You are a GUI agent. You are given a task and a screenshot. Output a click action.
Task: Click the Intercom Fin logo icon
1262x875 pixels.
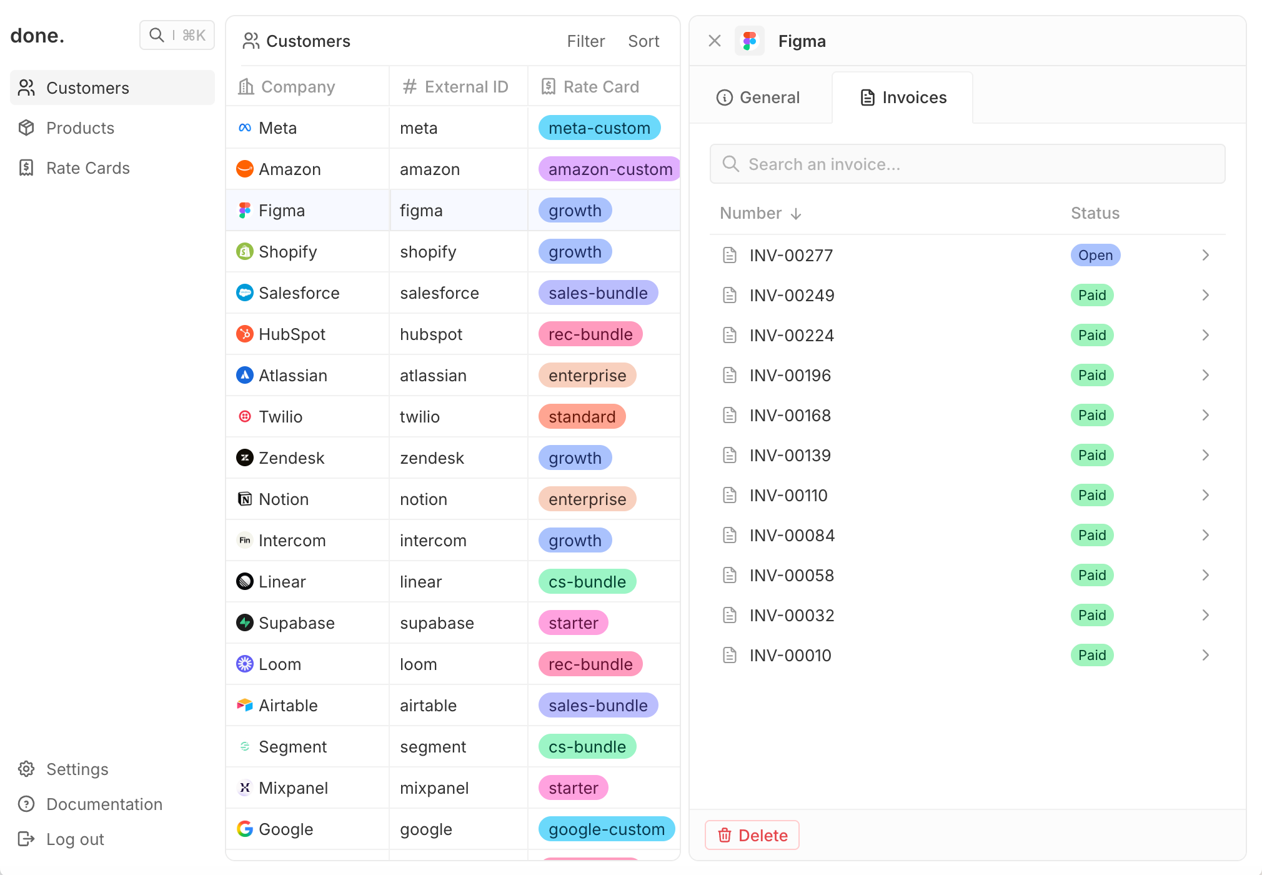coord(245,540)
